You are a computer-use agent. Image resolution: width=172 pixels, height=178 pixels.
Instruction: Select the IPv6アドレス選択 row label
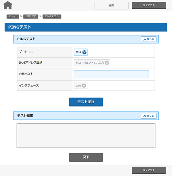(31, 63)
